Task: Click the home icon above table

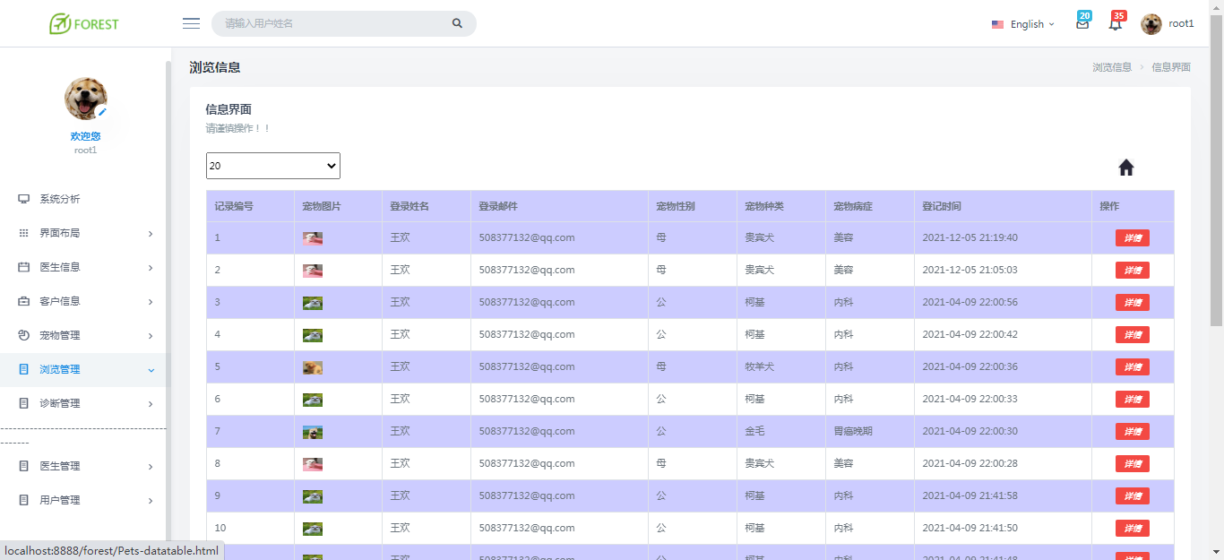Action: coord(1126,168)
